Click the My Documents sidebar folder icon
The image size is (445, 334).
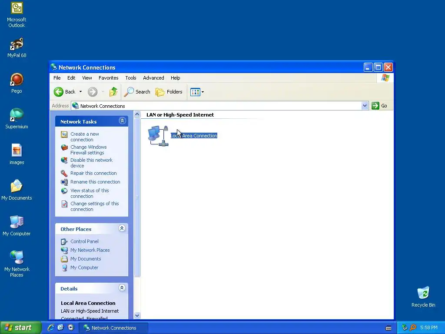(x=64, y=259)
